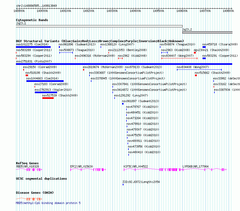
Task: Open variant nsv515662 (Shaikh2009)
Action: tap(212, 73)
